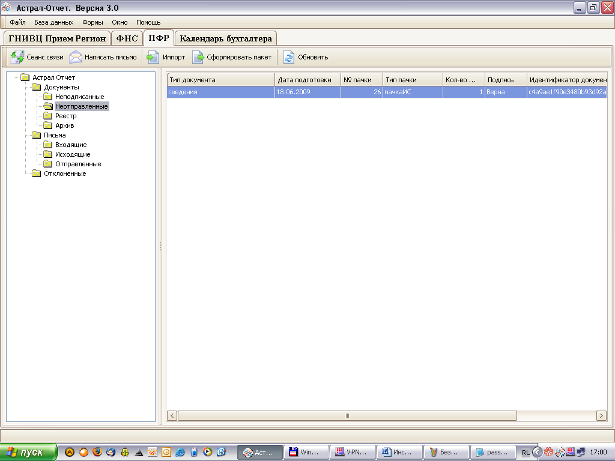The width and height of the screenshot is (615, 461).
Task: Open the Отправленные letters folder
Action: pyautogui.click(x=78, y=164)
